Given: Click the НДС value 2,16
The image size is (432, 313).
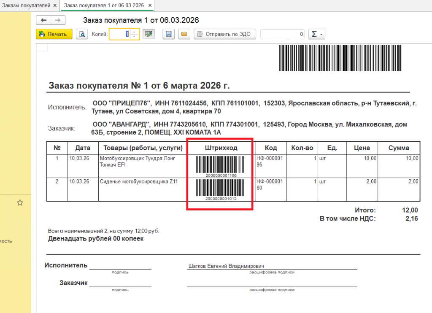Looking at the screenshot, I should (412, 219).
